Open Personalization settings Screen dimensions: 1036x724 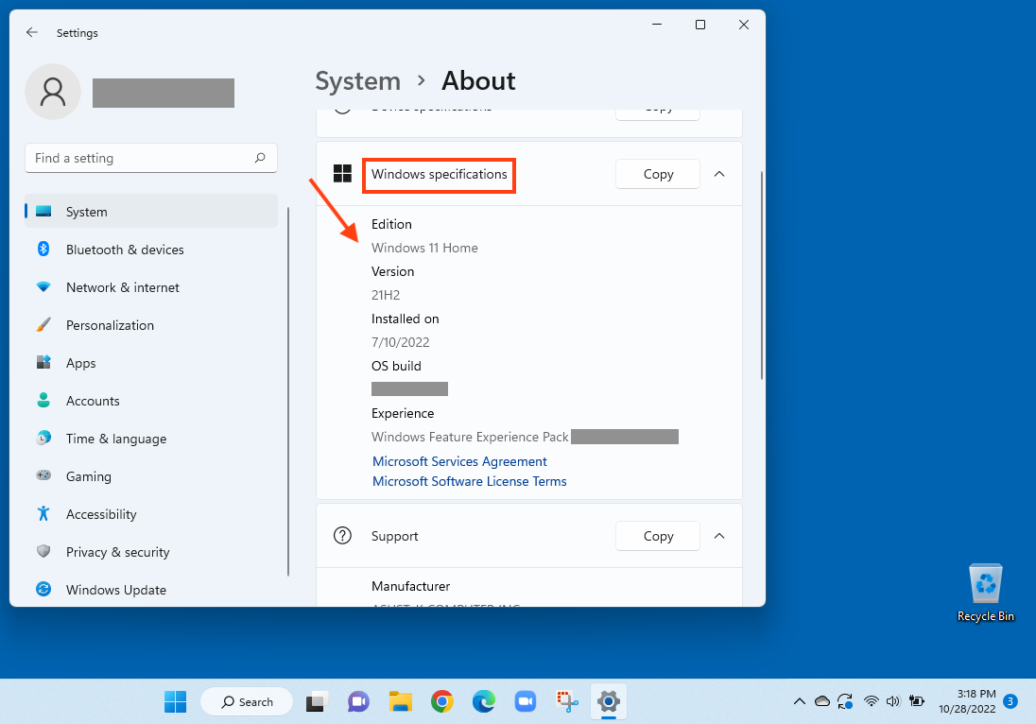[x=115, y=325]
